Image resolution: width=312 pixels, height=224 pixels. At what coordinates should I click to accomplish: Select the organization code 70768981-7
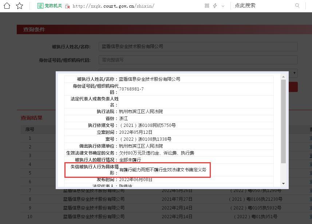click(x=131, y=89)
